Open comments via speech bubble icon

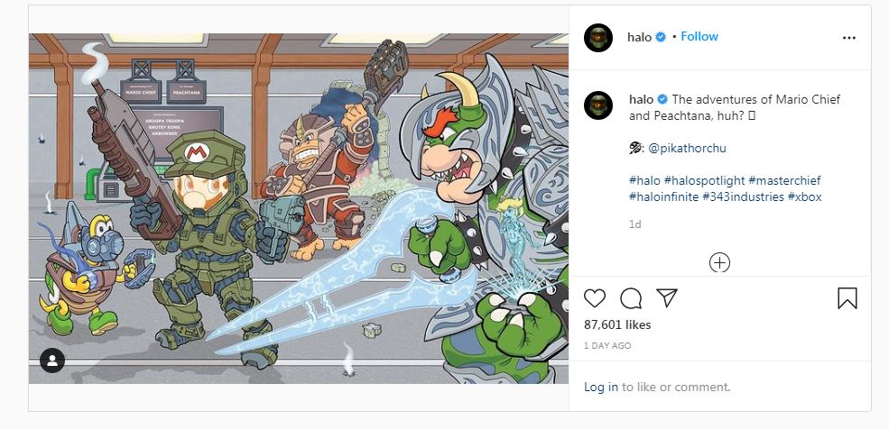(632, 298)
